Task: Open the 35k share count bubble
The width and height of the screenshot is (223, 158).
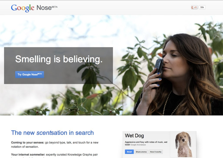Action: 202,7
